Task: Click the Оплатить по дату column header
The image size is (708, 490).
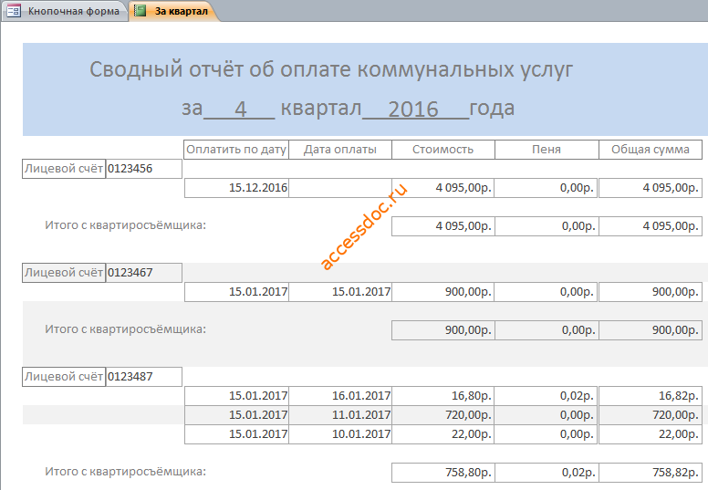Action: [236, 150]
